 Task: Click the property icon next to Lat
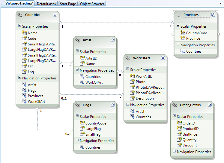[x=24, y=66]
